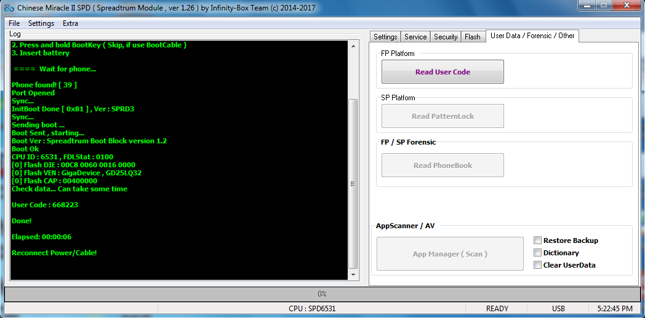Click the Read PhoneBook button
This screenshot has width=645, height=318.
pyautogui.click(x=443, y=165)
